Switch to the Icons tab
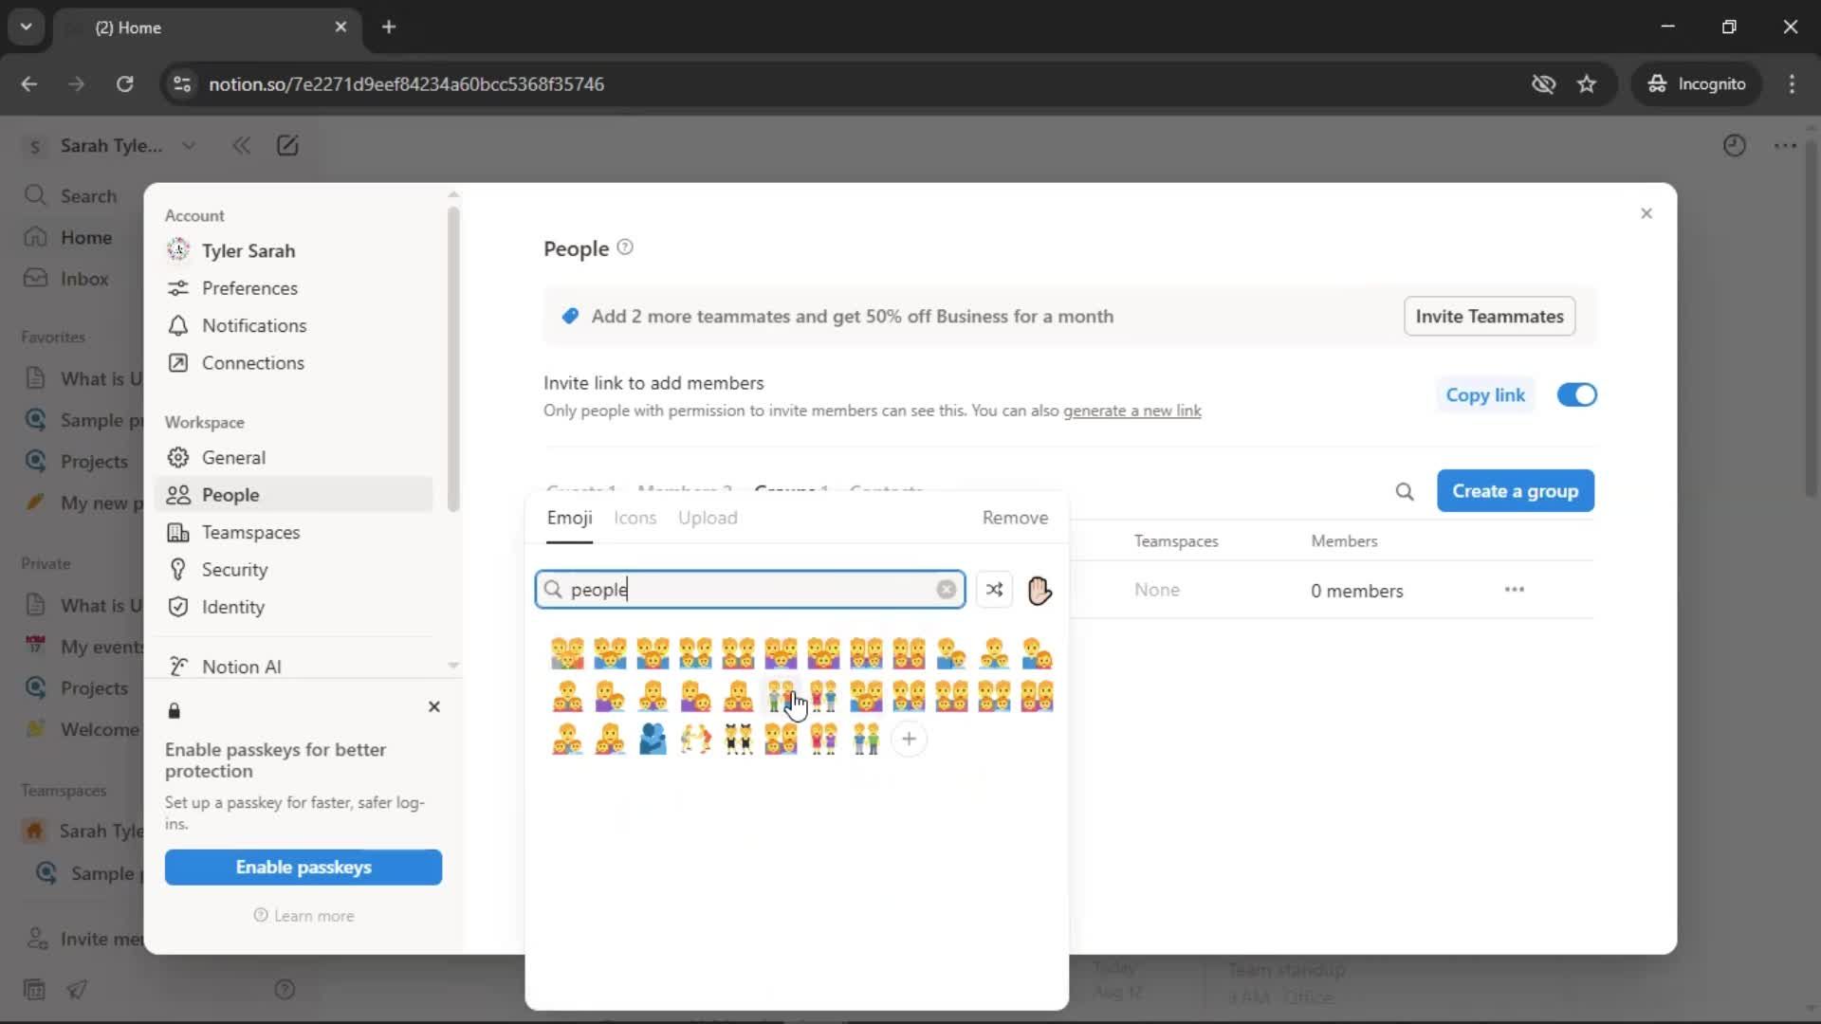Screen dimensions: 1821x1024 pos(635,518)
